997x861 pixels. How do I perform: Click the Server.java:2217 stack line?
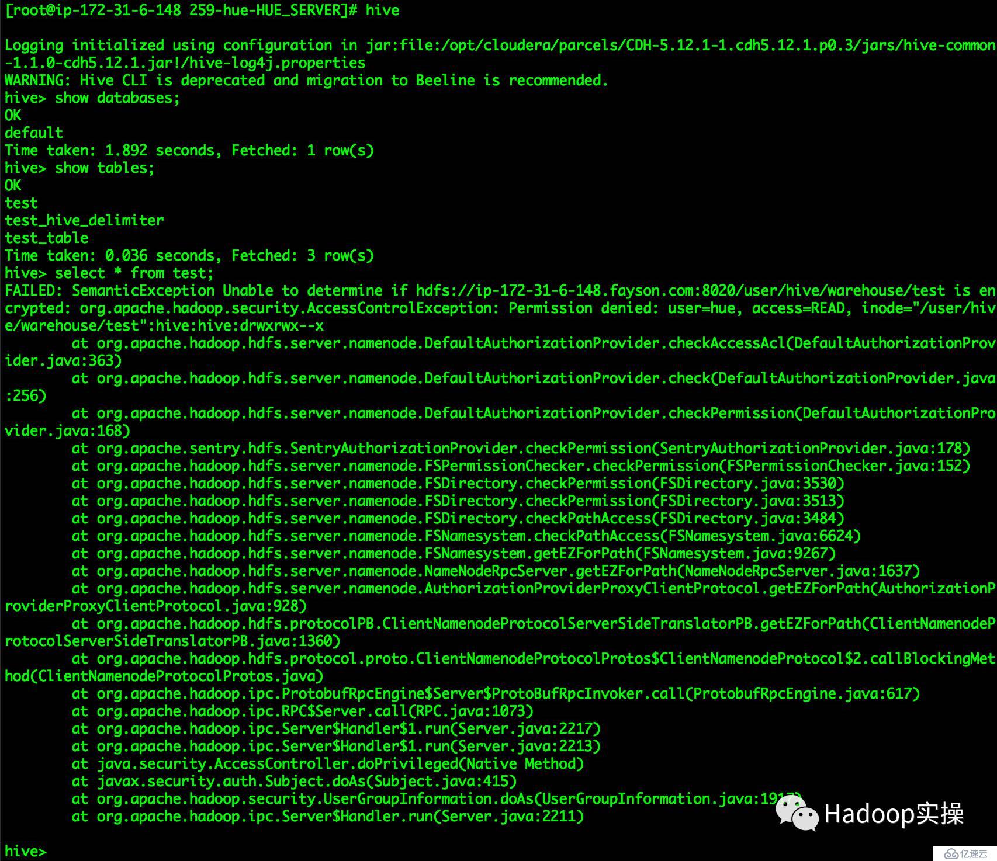coord(336,729)
